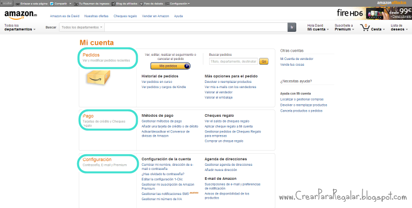Open Cheques regalo in top navigation
The width and height of the screenshot is (412, 208).
(x=125, y=16)
